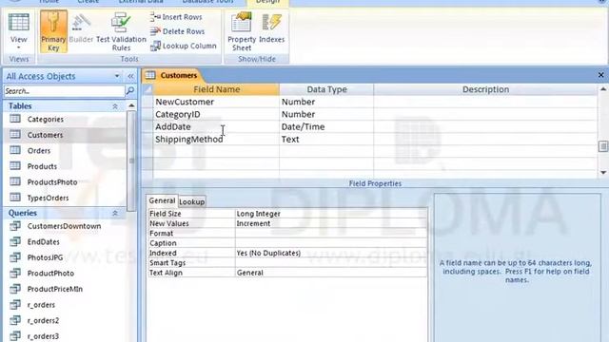The width and height of the screenshot is (609, 342).
Task: Click the Description column header
Action: pyautogui.click(x=485, y=89)
